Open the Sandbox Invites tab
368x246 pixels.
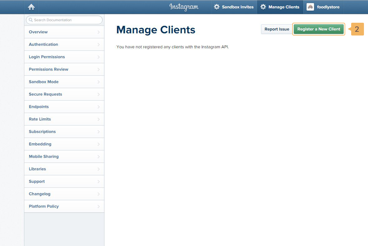click(237, 7)
